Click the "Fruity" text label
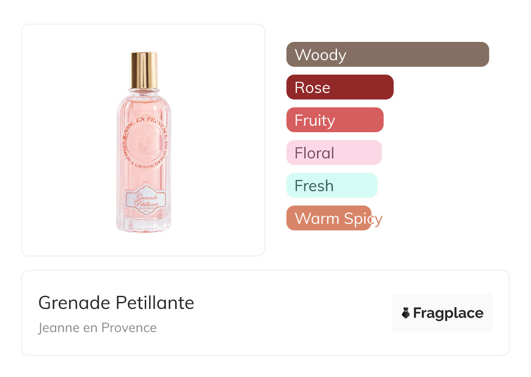531x377 pixels. [x=315, y=120]
